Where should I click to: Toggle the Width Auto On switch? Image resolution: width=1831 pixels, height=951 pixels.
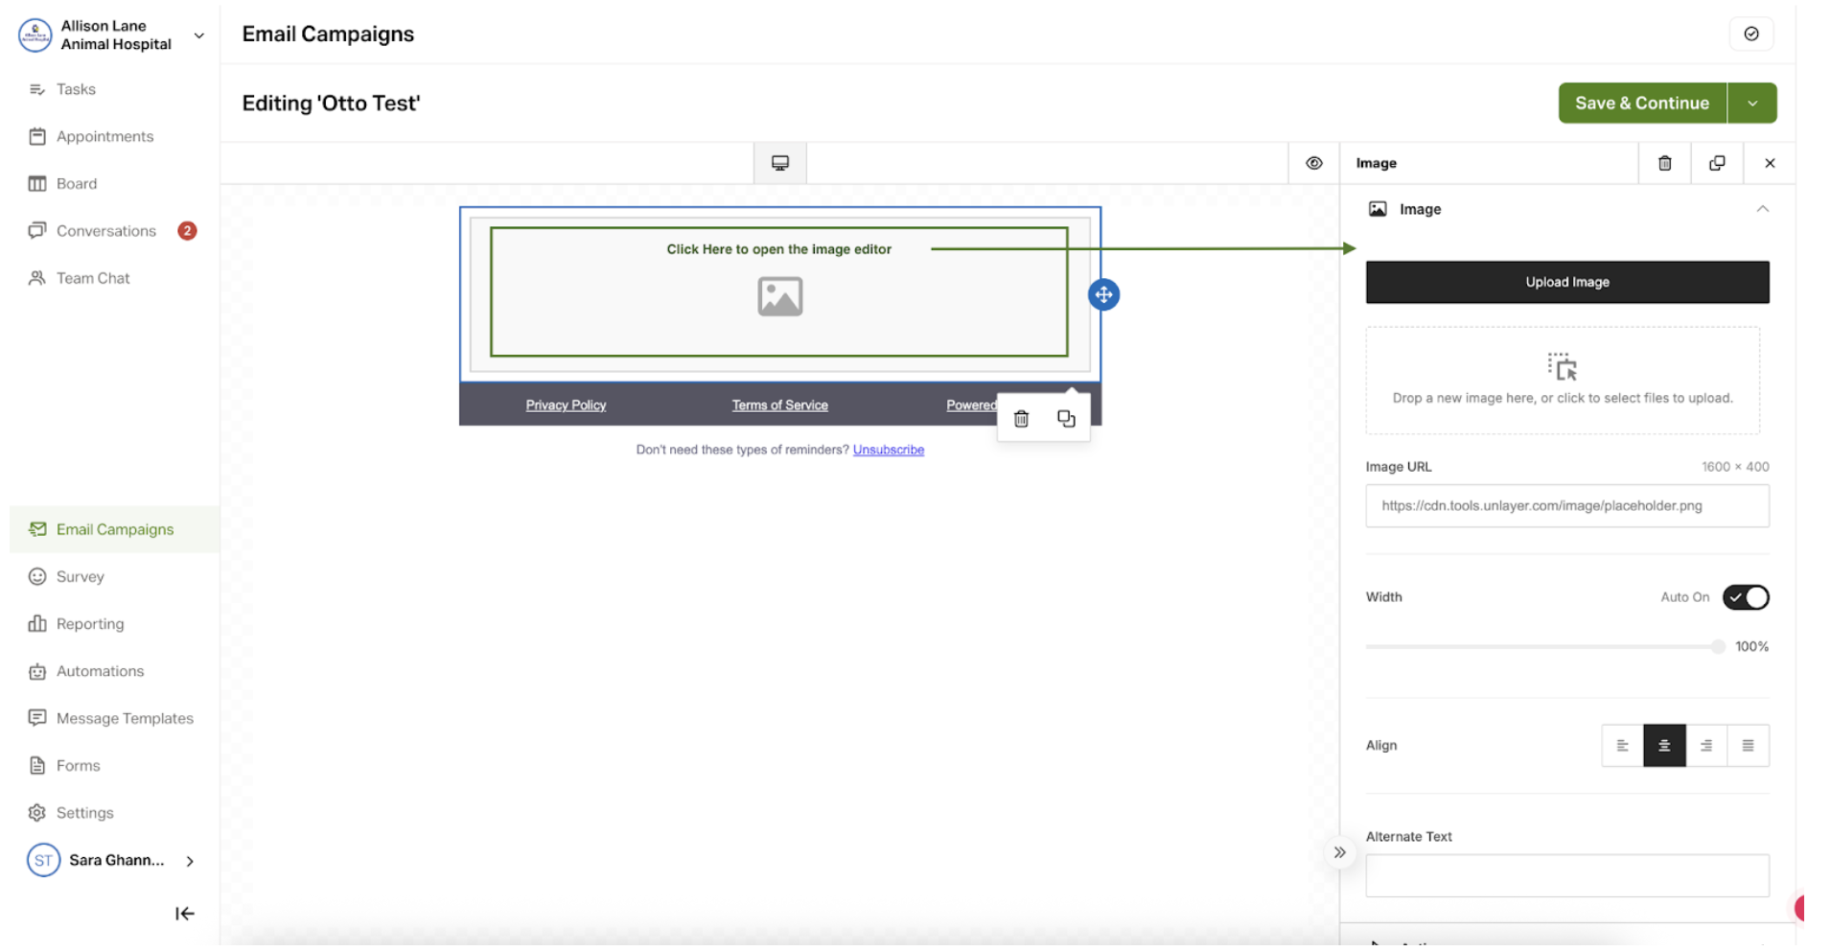tap(1745, 597)
